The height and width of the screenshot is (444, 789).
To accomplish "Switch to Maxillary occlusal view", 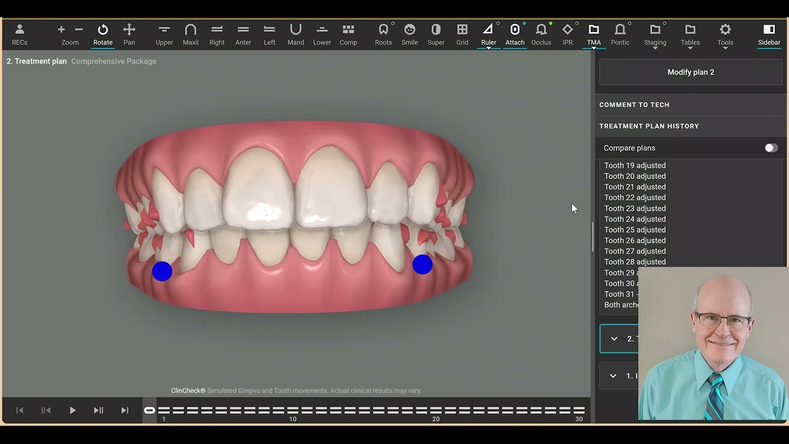I will click(190, 35).
